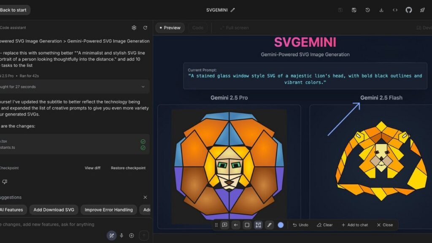Screen dimensions: 432x243
Task: Open the code editor icon next to GitHub
Action: 395,10
